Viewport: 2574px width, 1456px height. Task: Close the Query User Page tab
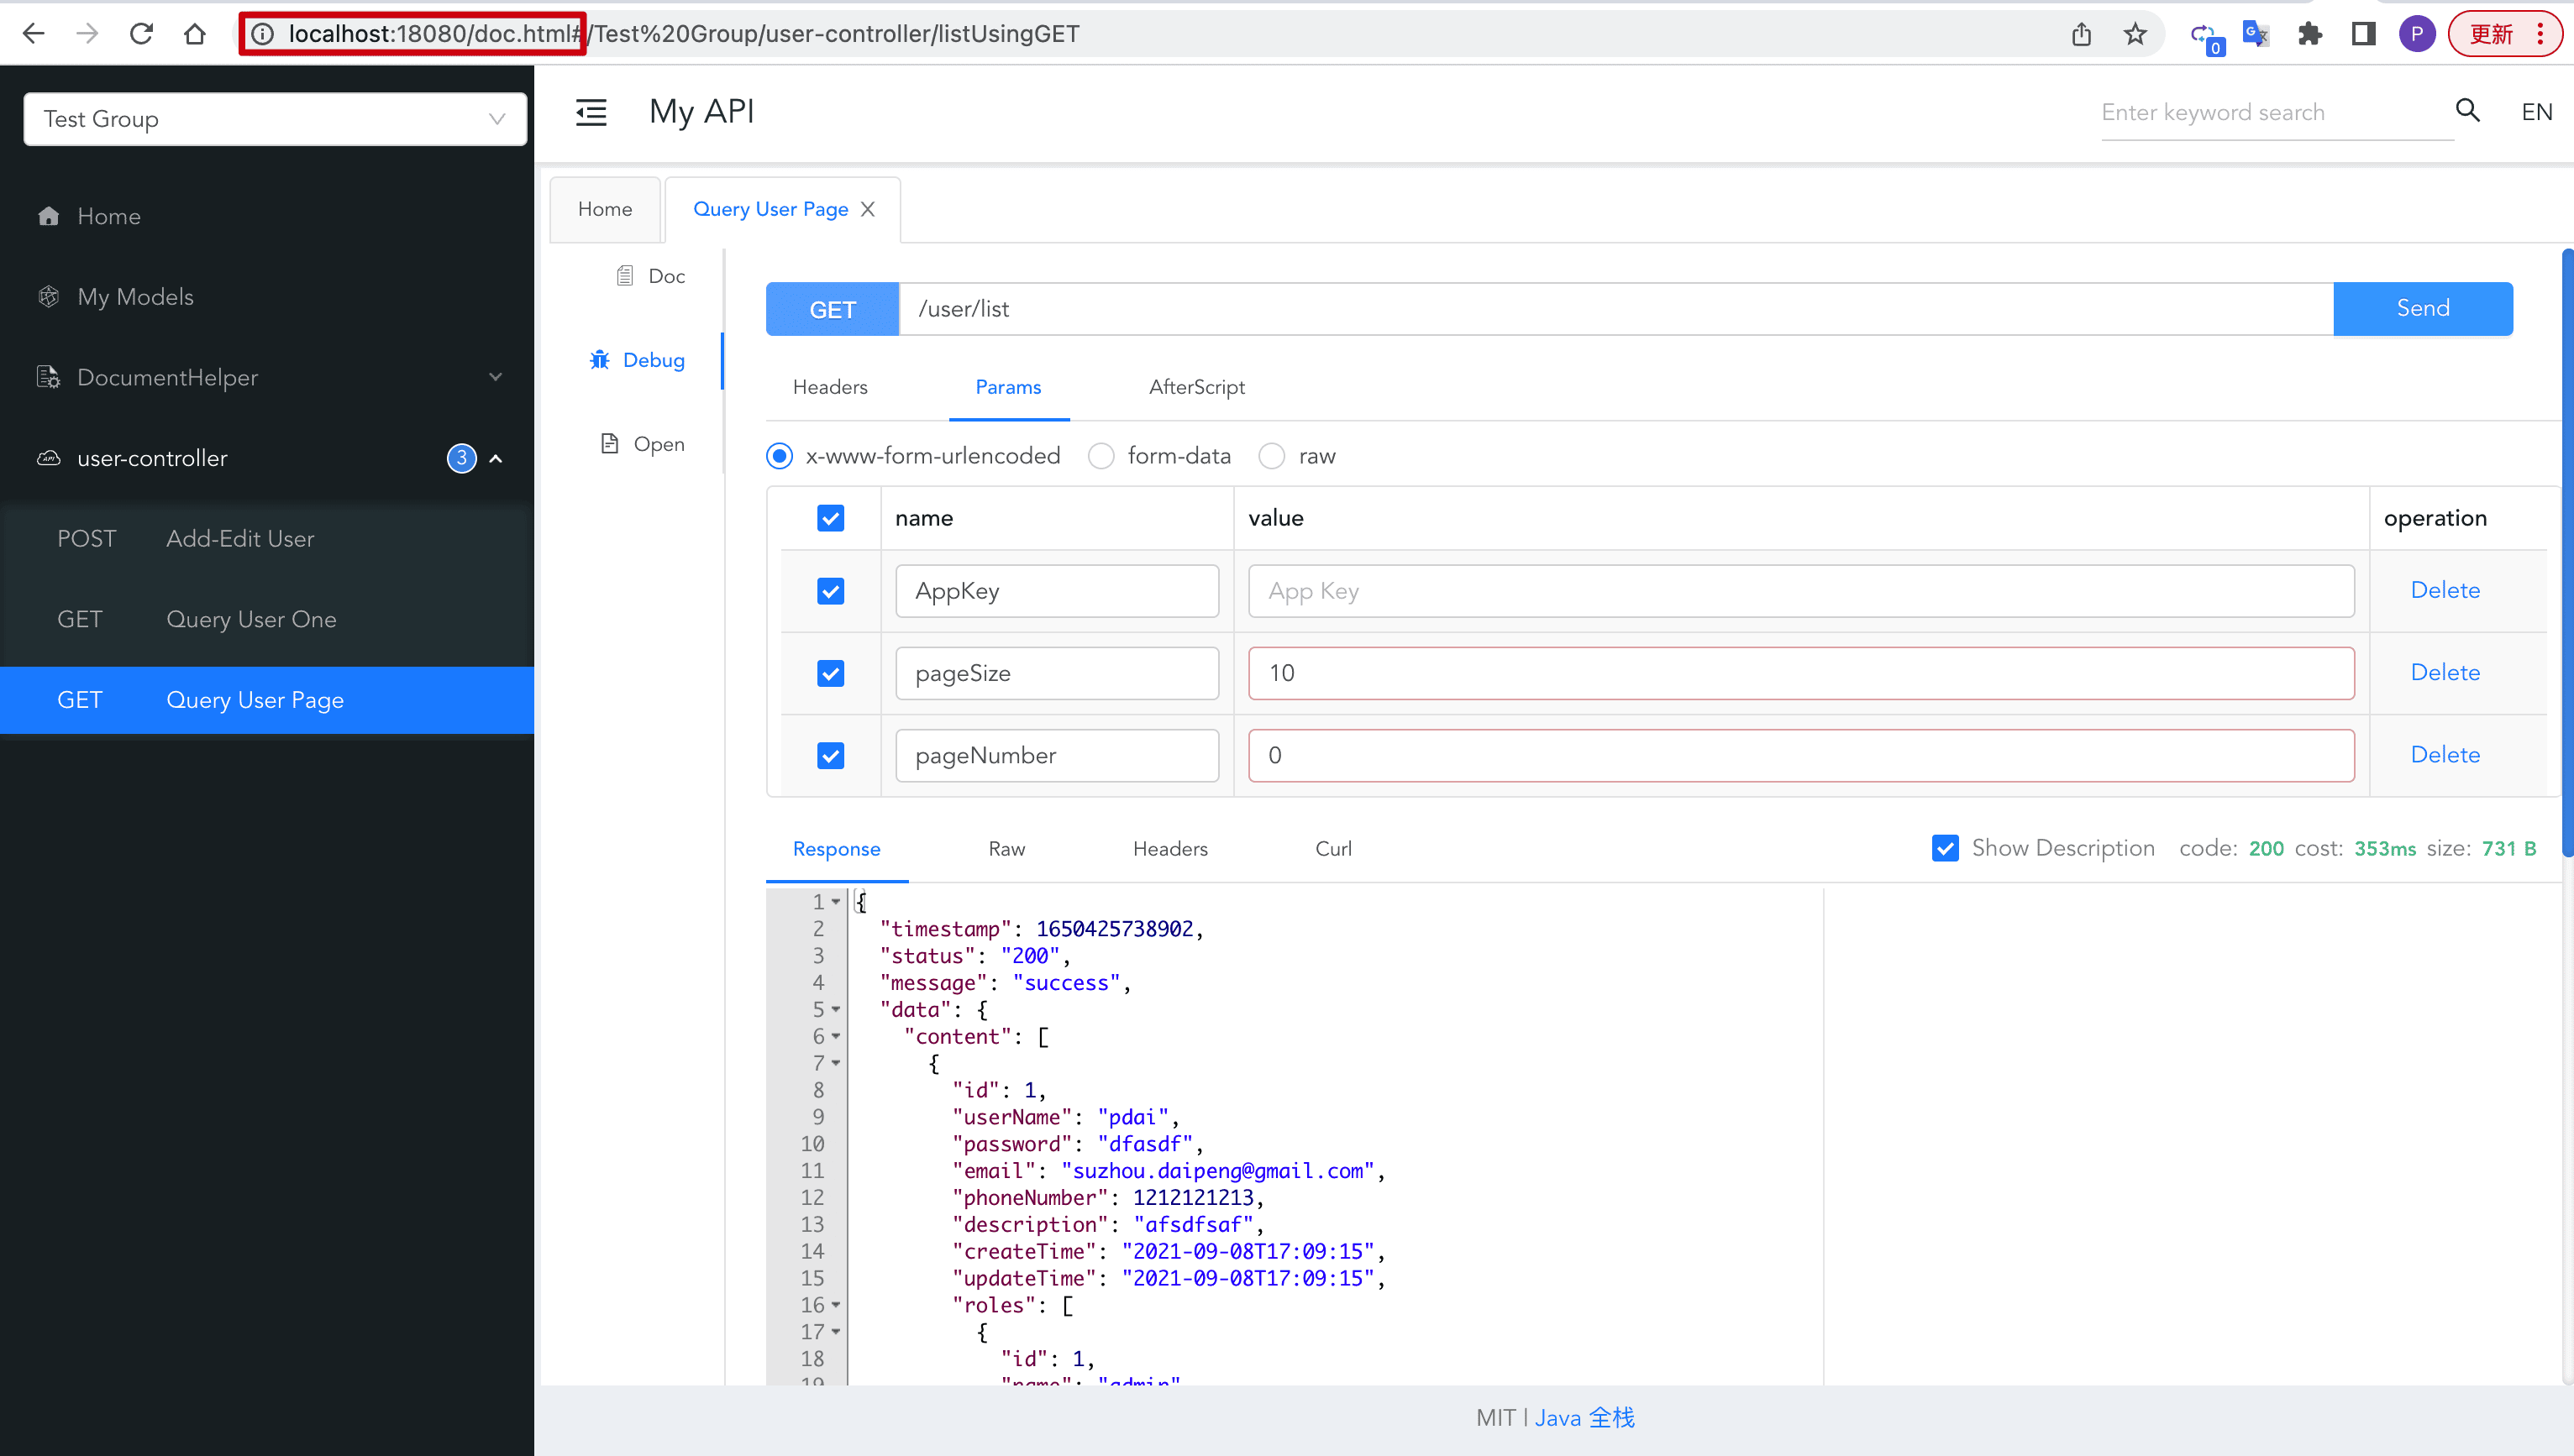pyautogui.click(x=867, y=209)
